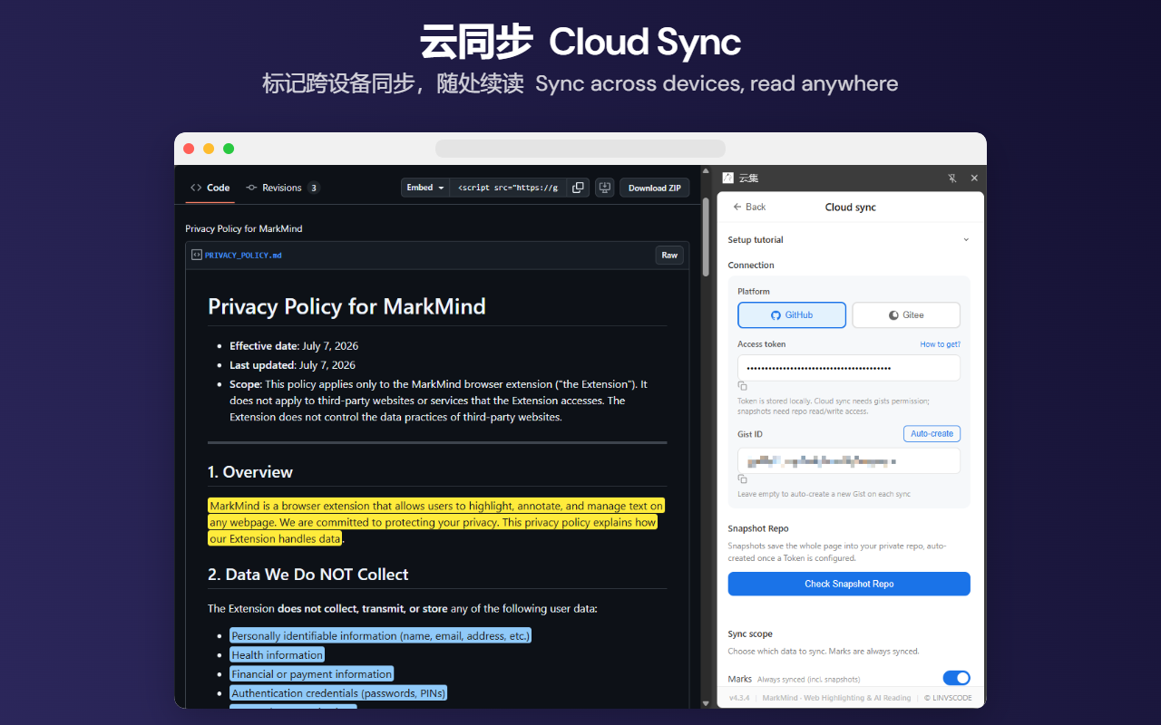Expand the Setup tutorial section
Viewport: 1161px width, 725px height.
point(848,239)
